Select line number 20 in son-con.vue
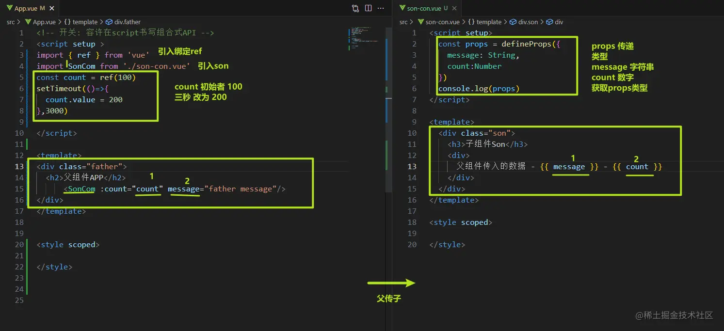 click(412, 244)
